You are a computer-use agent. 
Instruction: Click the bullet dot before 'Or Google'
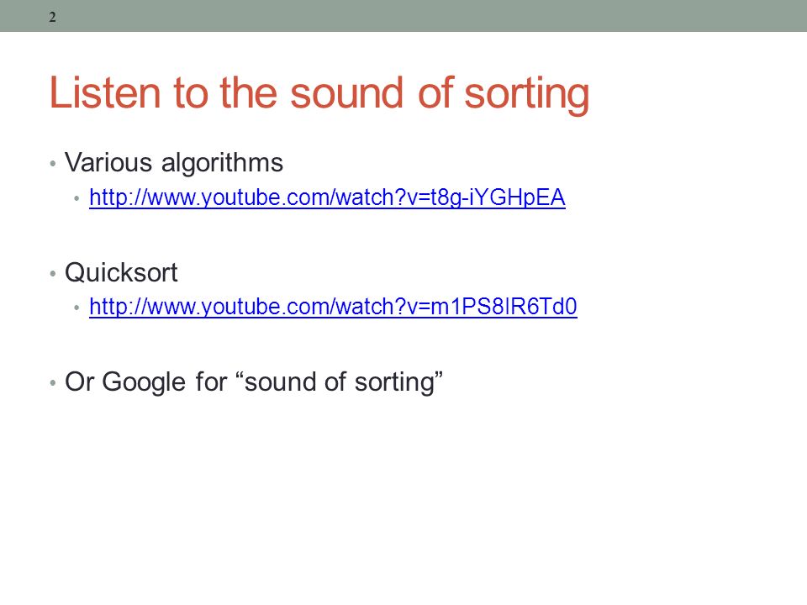click(x=52, y=383)
